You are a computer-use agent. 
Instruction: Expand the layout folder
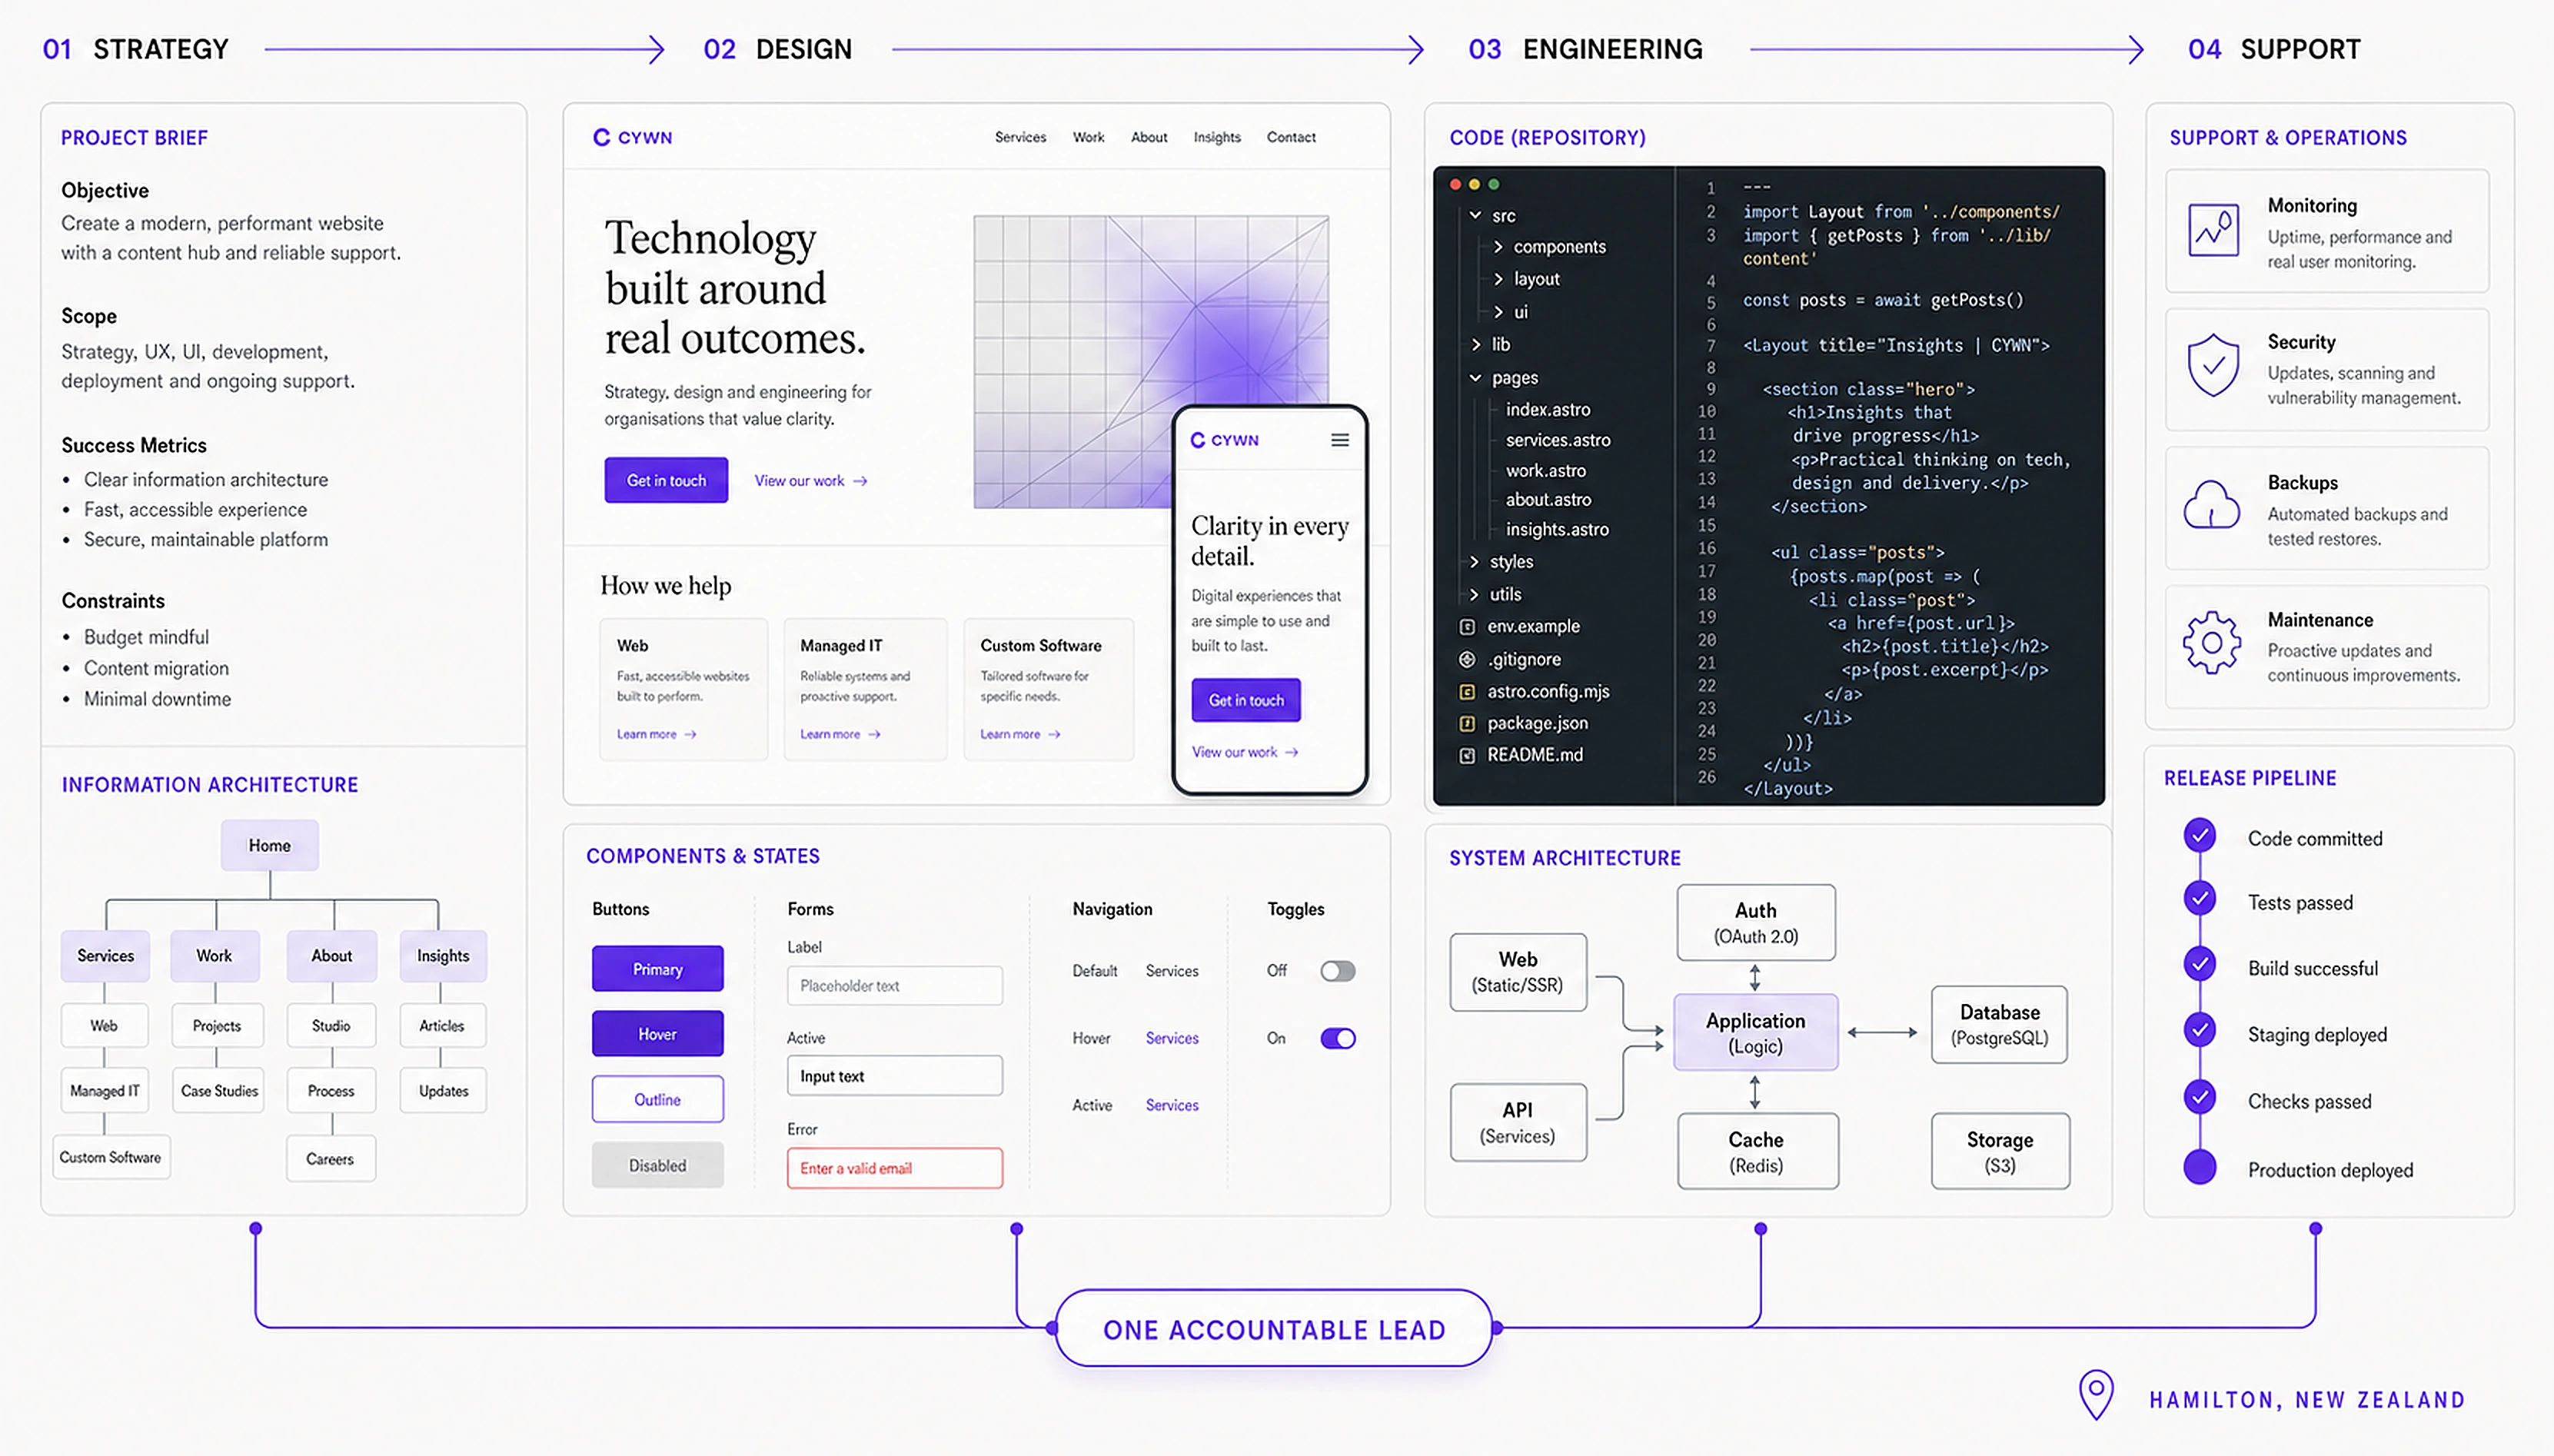[x=1498, y=279]
